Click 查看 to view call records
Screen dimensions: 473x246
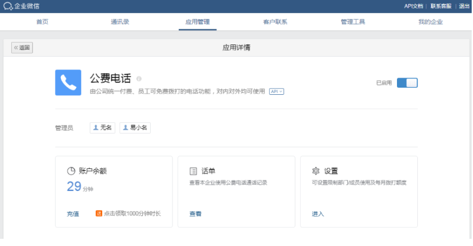click(195, 214)
